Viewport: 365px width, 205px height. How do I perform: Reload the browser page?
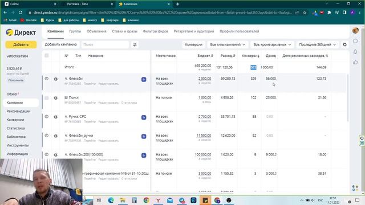[x=21, y=13]
